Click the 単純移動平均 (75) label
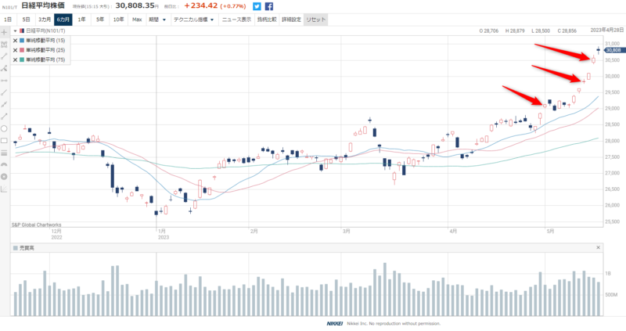Image resolution: width=626 pixels, height=331 pixels. 45,59
